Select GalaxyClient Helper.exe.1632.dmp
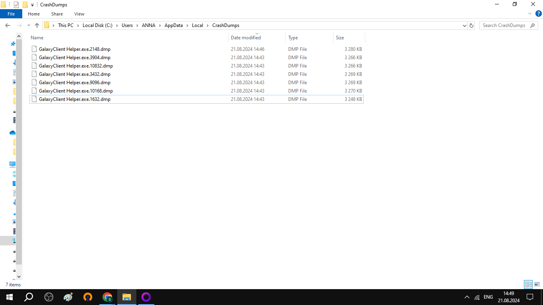The image size is (543, 305). point(196,99)
